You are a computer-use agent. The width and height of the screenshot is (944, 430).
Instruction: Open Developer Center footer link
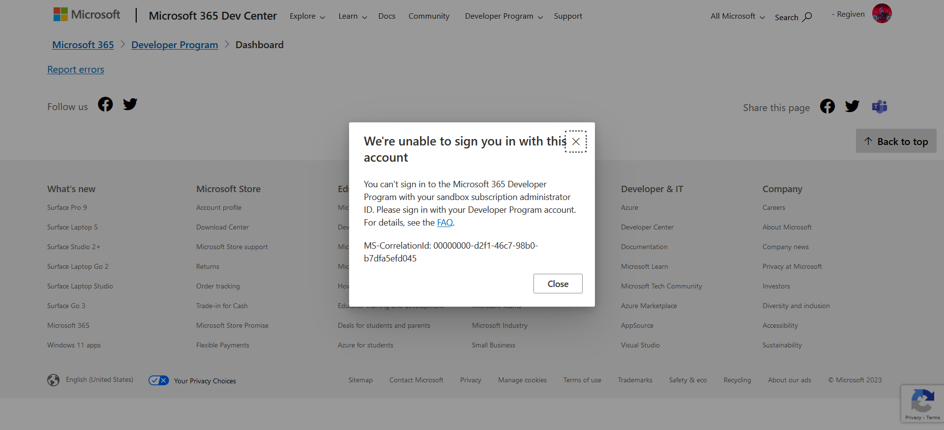click(647, 227)
